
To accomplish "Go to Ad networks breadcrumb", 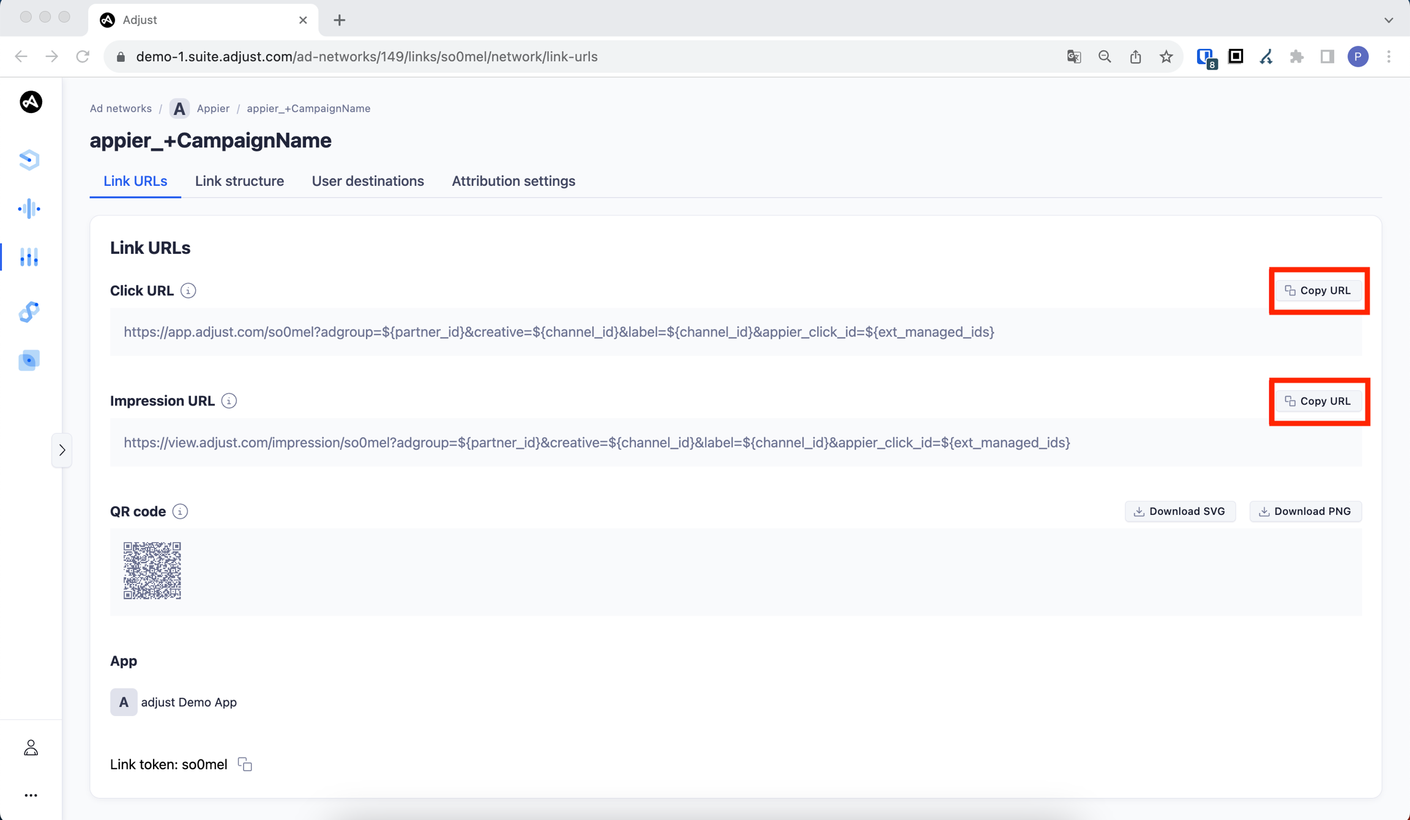I will click(121, 108).
